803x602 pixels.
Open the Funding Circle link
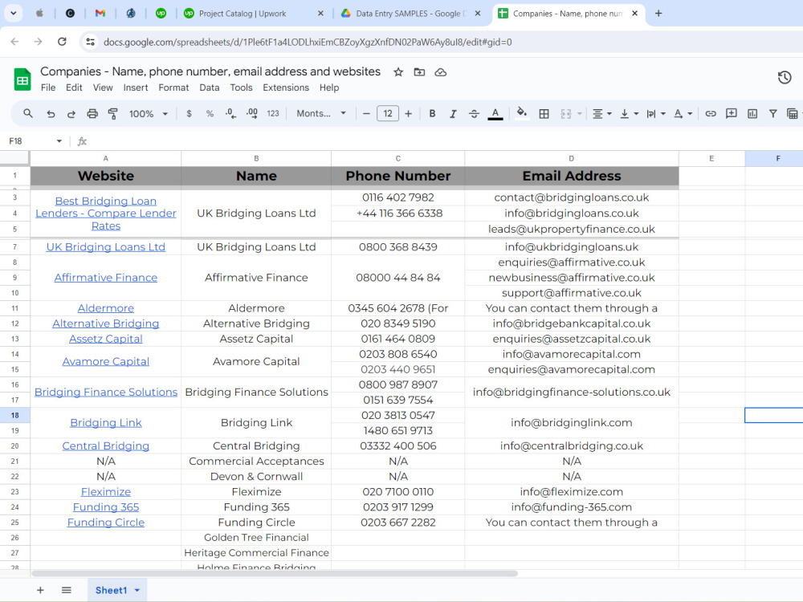(x=106, y=523)
